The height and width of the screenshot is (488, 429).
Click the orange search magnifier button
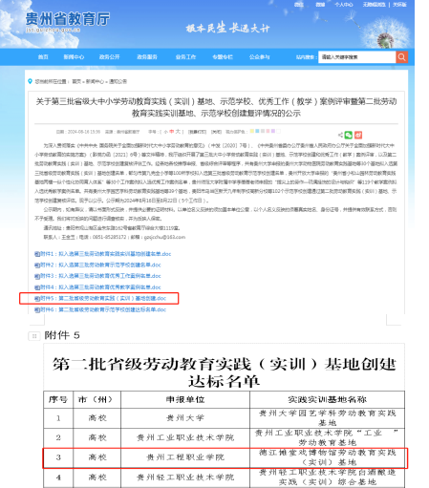pos(401,57)
